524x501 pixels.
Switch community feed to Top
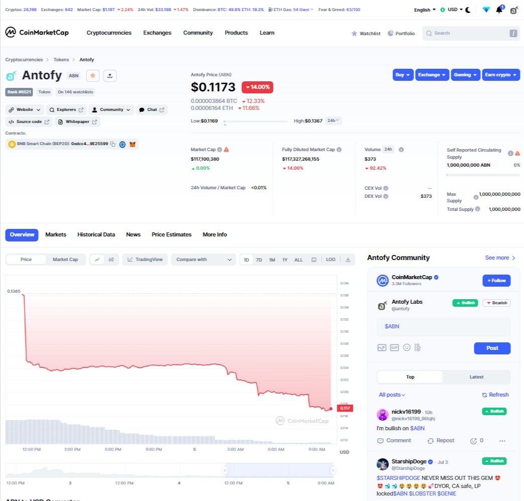pyautogui.click(x=410, y=377)
